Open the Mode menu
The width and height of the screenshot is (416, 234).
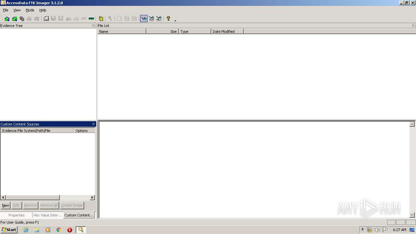pos(30,10)
